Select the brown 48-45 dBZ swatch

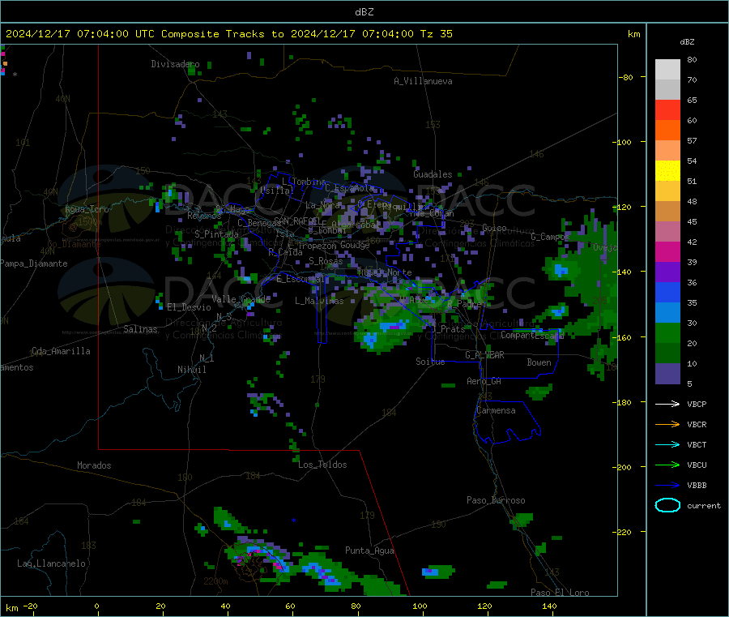[x=667, y=212]
